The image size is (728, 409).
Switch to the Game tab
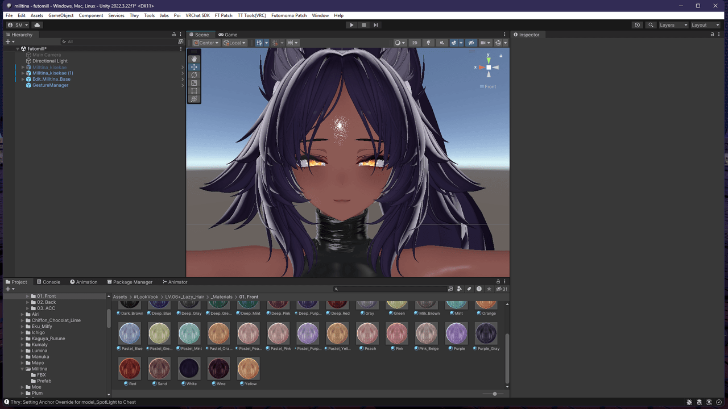(x=228, y=35)
